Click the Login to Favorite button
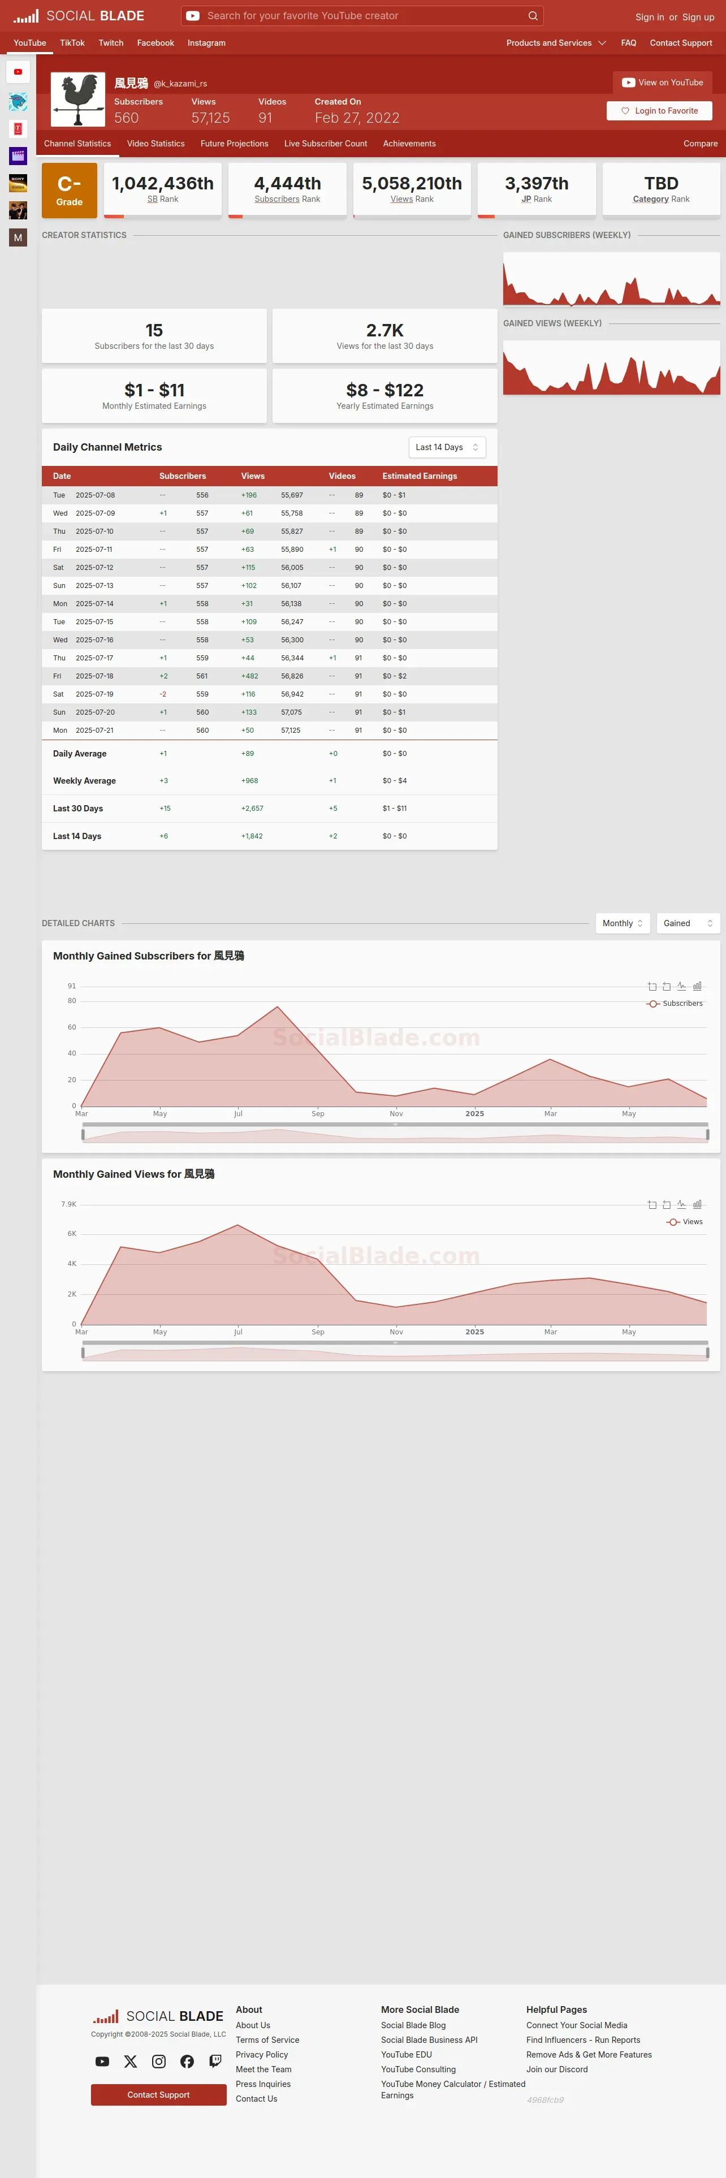726x2178 pixels. (659, 111)
